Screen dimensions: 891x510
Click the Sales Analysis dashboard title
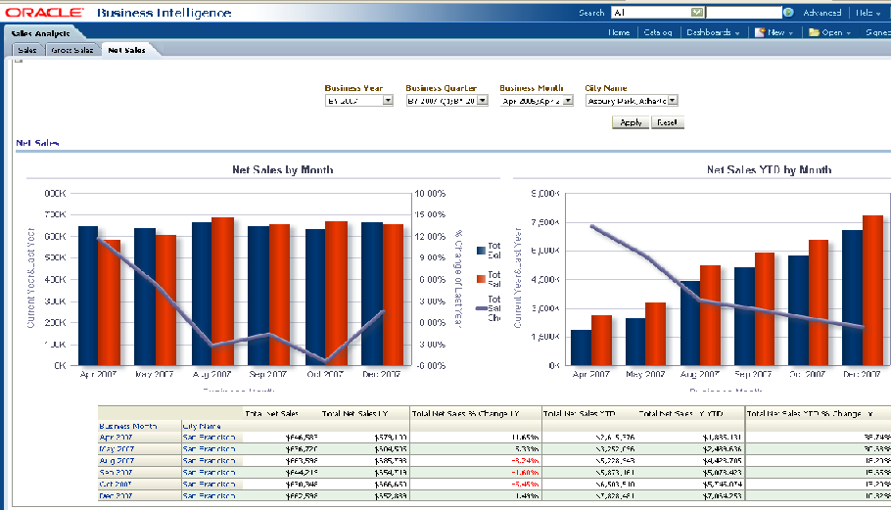point(40,33)
